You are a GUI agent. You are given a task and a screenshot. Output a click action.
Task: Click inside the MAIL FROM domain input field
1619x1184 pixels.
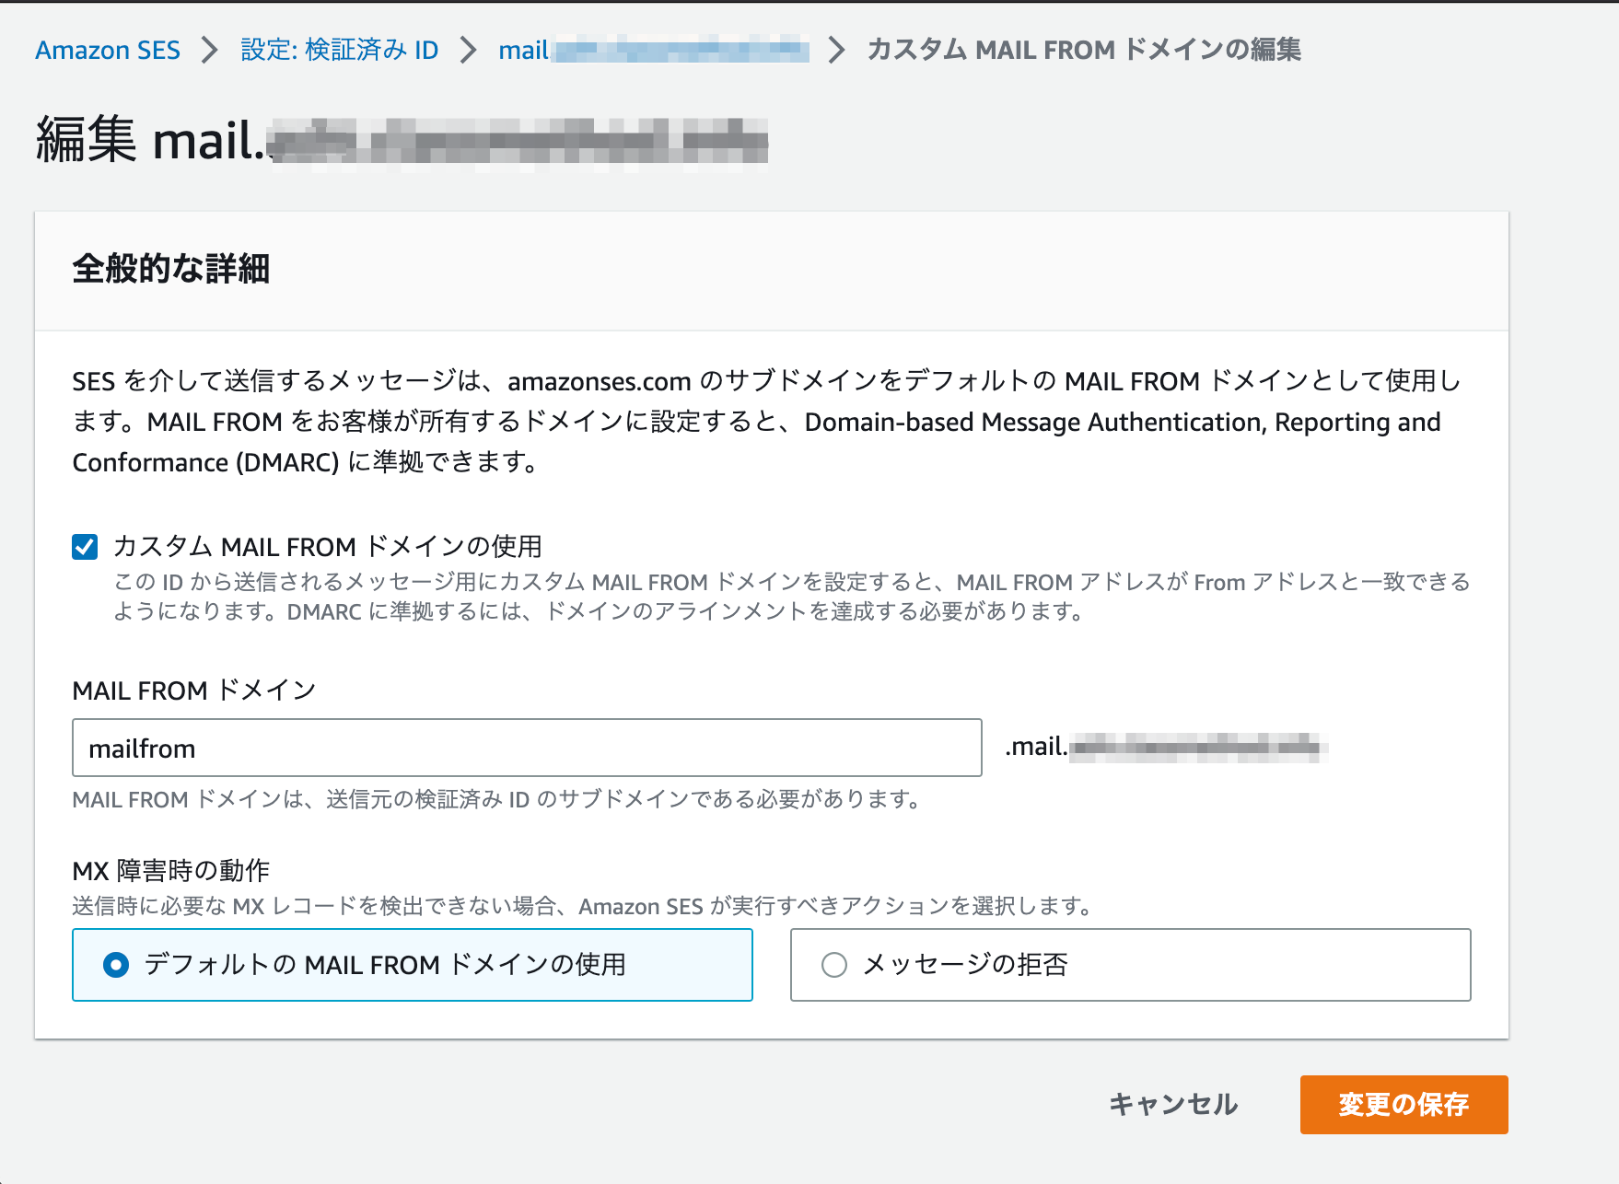click(x=525, y=748)
